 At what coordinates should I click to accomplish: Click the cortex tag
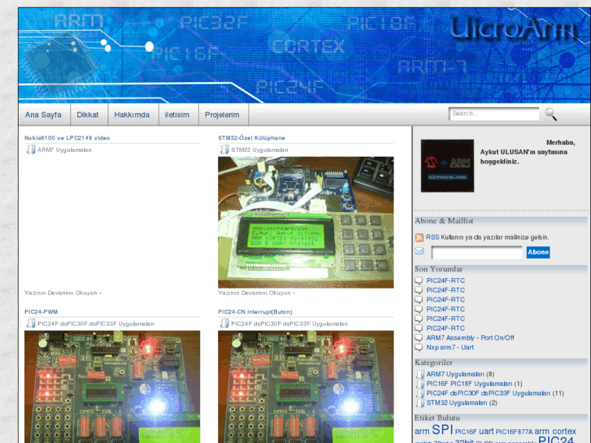(564, 431)
